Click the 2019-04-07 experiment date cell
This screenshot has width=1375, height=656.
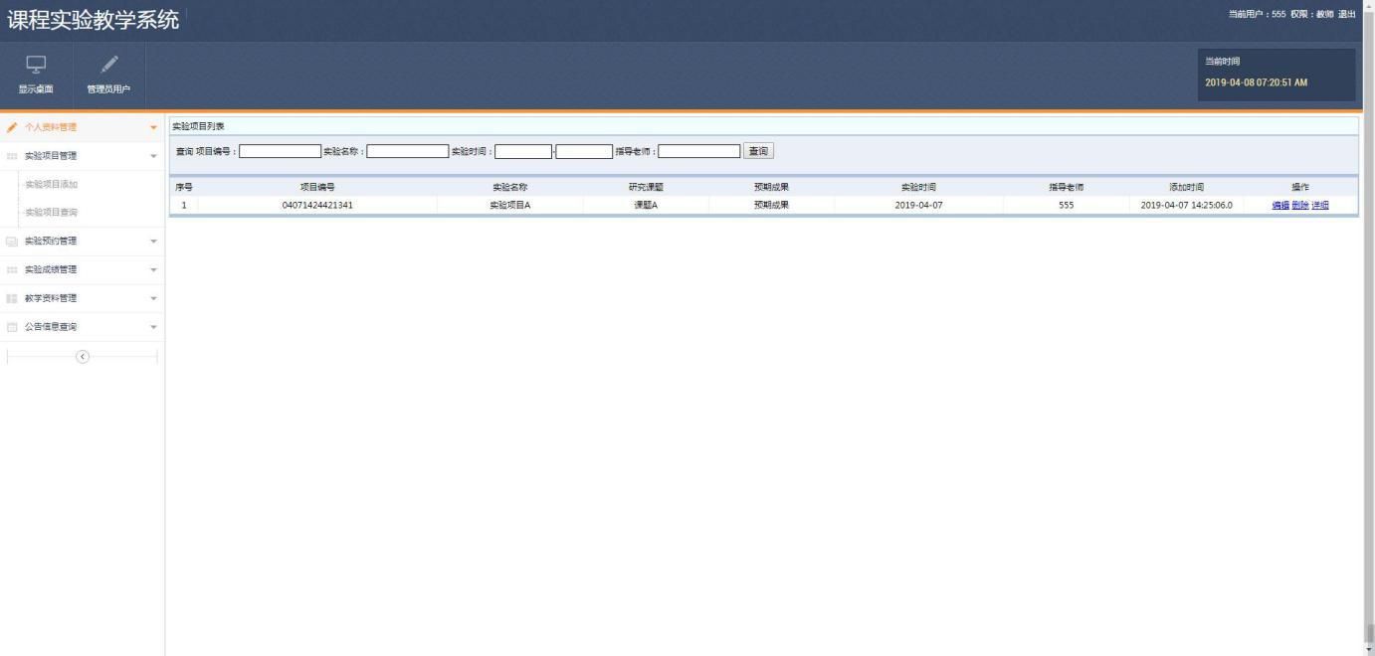[x=918, y=206]
